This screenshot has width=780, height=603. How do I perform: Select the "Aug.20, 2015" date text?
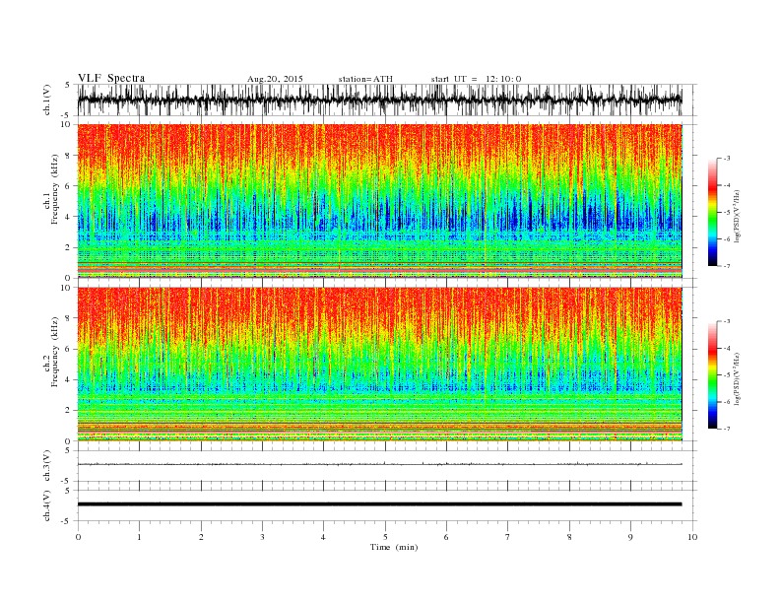275,79
